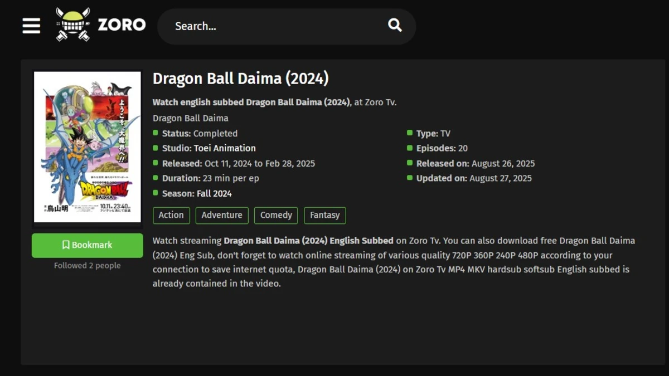
Task: Click the green bullet beside Status
Action: click(156, 133)
